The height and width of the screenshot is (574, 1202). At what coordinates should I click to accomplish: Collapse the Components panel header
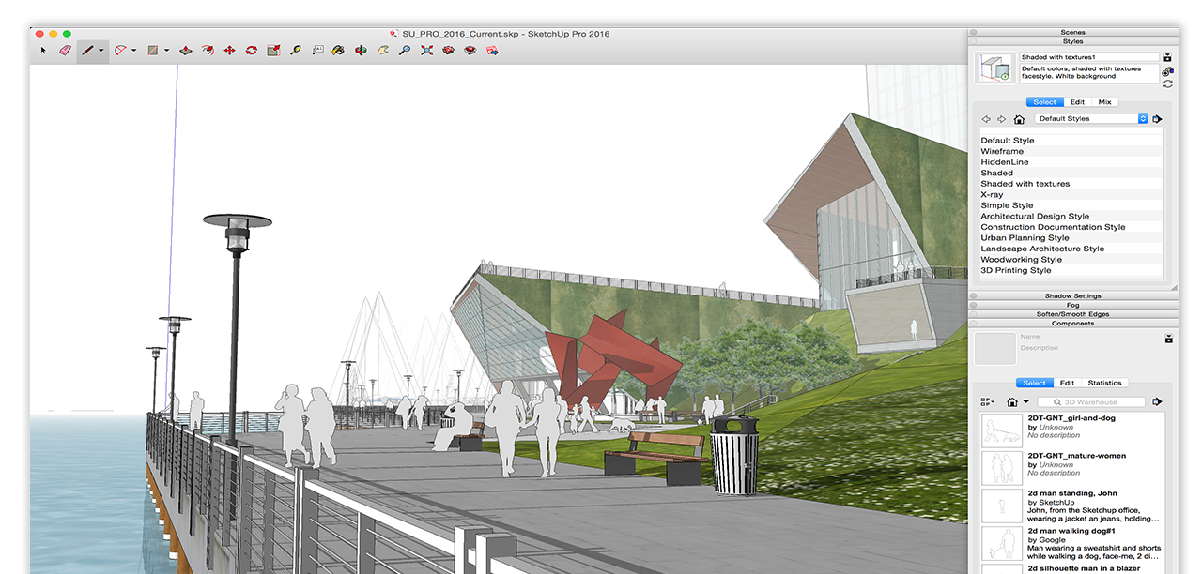1072,324
